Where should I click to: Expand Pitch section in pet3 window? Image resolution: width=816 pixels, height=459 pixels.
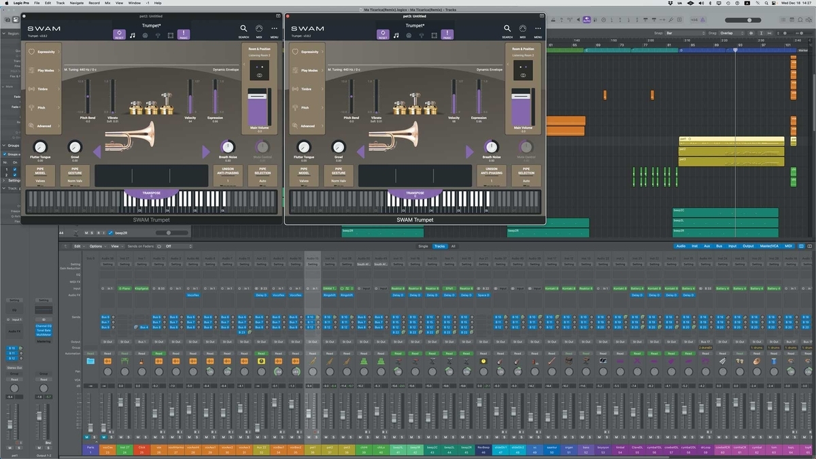(307, 107)
